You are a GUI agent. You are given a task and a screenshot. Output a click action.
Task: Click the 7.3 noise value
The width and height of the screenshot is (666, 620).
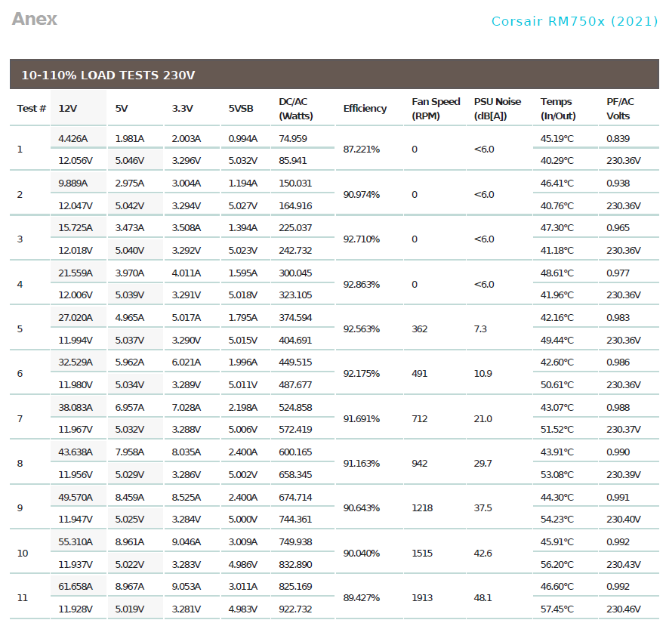(x=480, y=329)
